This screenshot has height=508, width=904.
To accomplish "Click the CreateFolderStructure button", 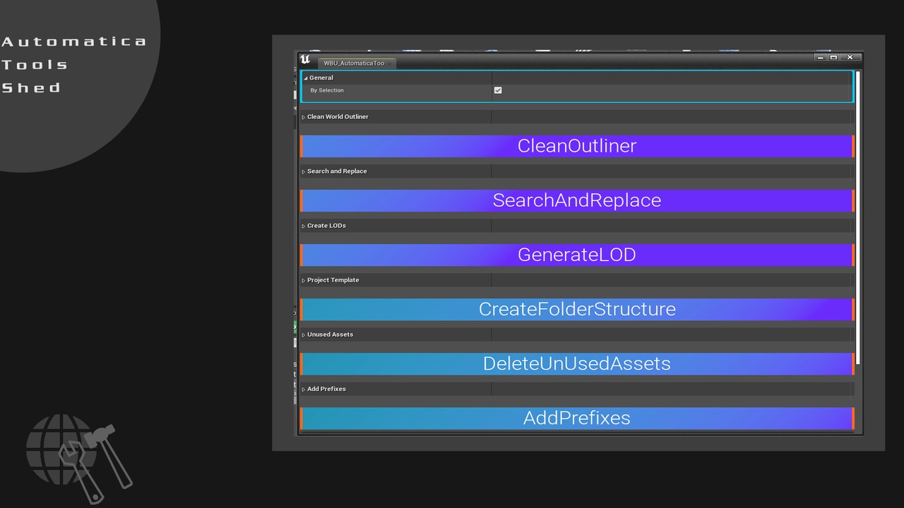I will 577,309.
